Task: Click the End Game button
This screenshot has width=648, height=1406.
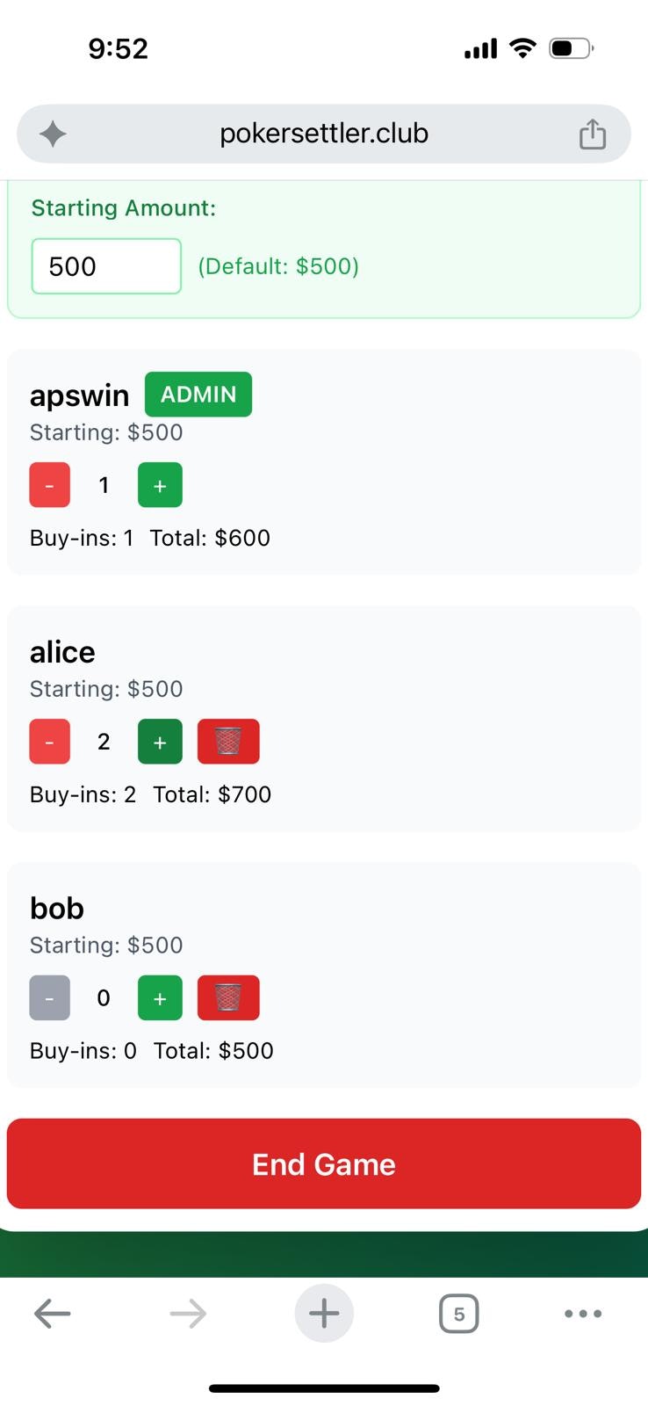Action: (x=324, y=1163)
